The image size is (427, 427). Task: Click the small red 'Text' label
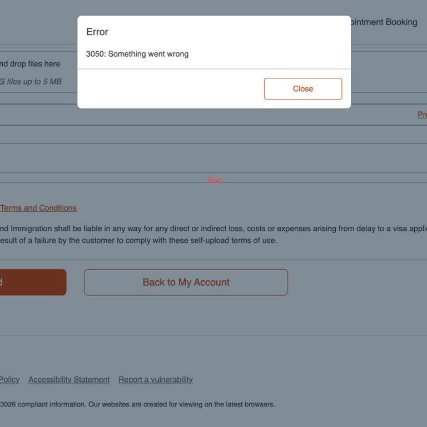[214, 180]
